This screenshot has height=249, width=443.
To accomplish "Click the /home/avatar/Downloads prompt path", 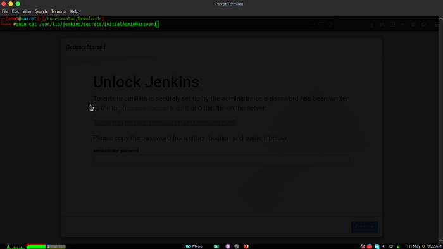I will pos(73,18).
